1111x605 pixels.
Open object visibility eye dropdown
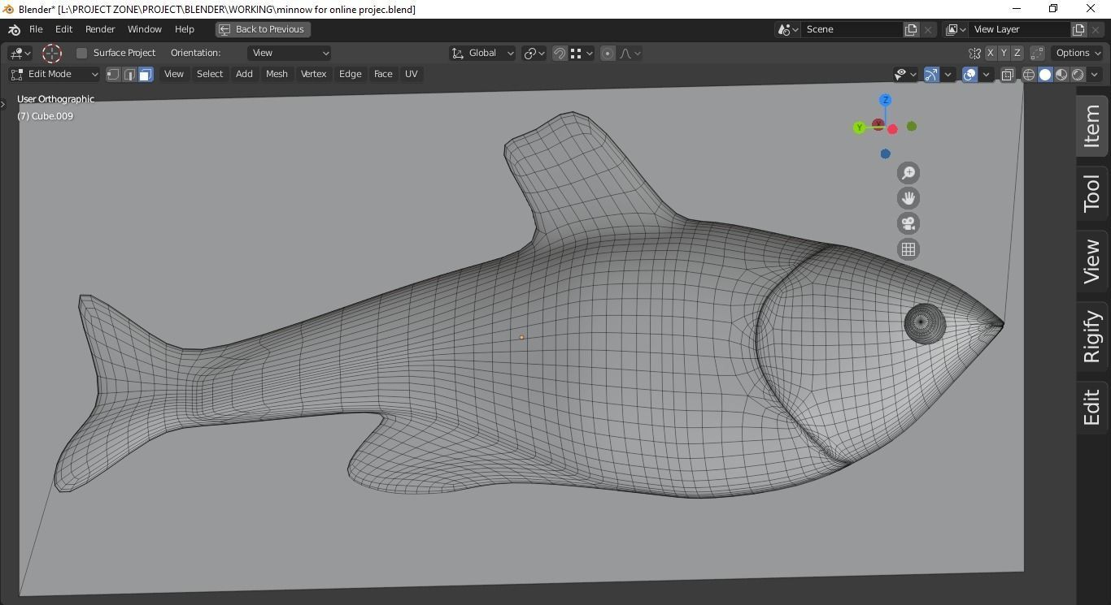coord(905,74)
